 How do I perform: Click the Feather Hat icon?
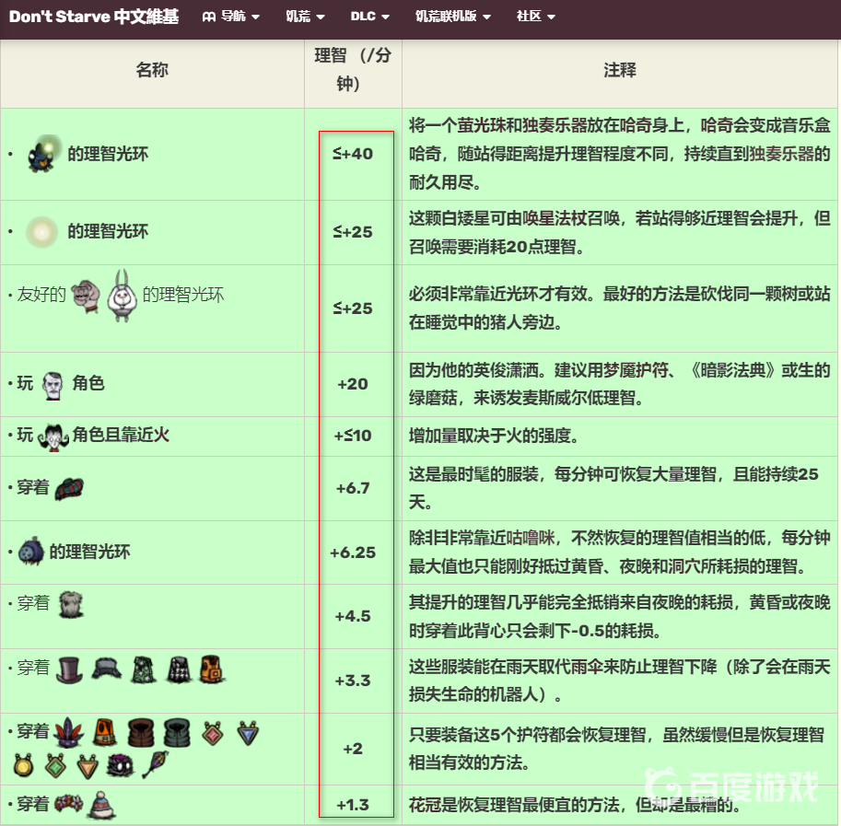coord(69,733)
